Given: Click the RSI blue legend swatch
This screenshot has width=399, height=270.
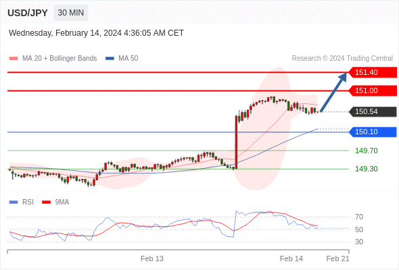Looking at the screenshot, I should point(14,202).
